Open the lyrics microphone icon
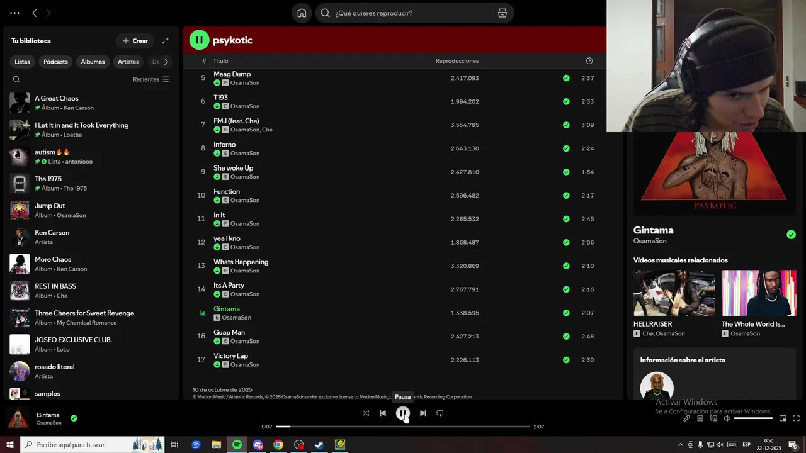Screen dimensions: 806x453 (687, 418)
